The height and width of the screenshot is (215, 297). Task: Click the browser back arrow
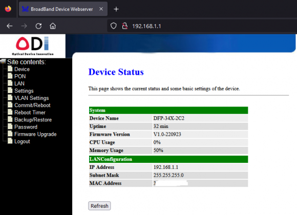9,26
